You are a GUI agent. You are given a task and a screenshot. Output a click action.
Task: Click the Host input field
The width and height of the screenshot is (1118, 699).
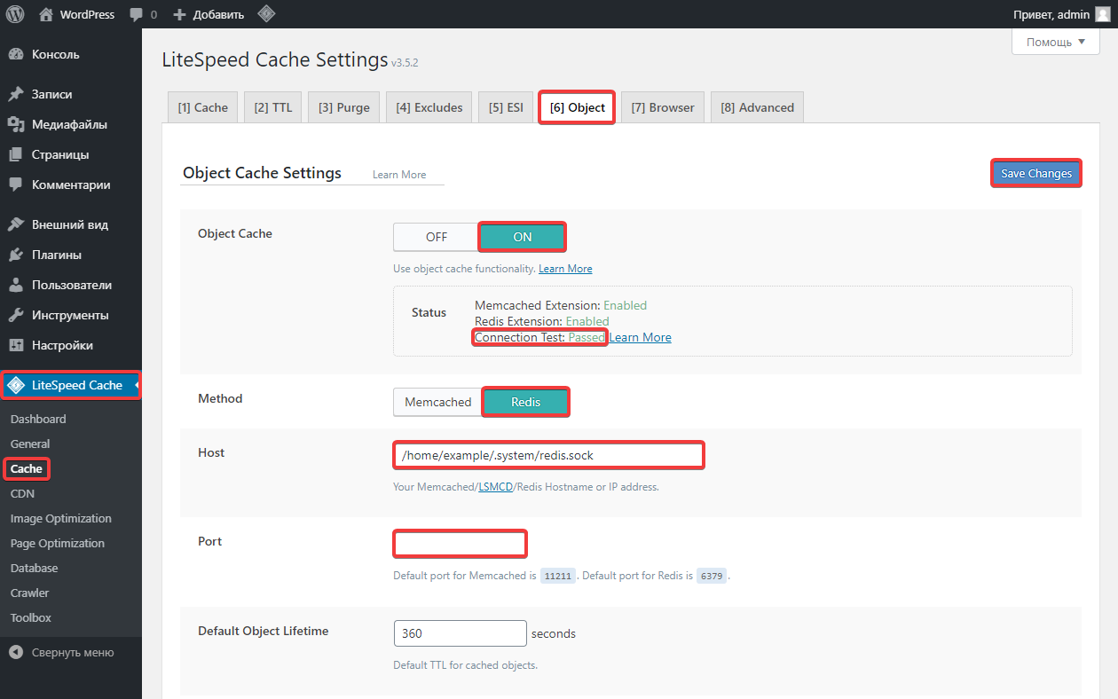coord(548,455)
